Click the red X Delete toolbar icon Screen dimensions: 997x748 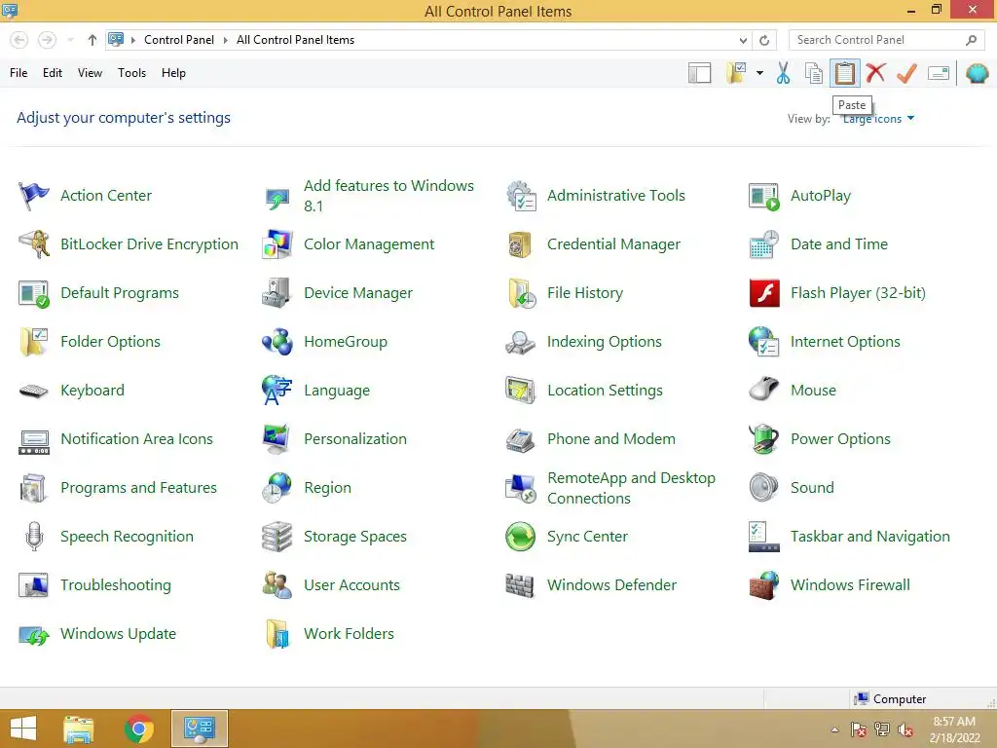[875, 73]
